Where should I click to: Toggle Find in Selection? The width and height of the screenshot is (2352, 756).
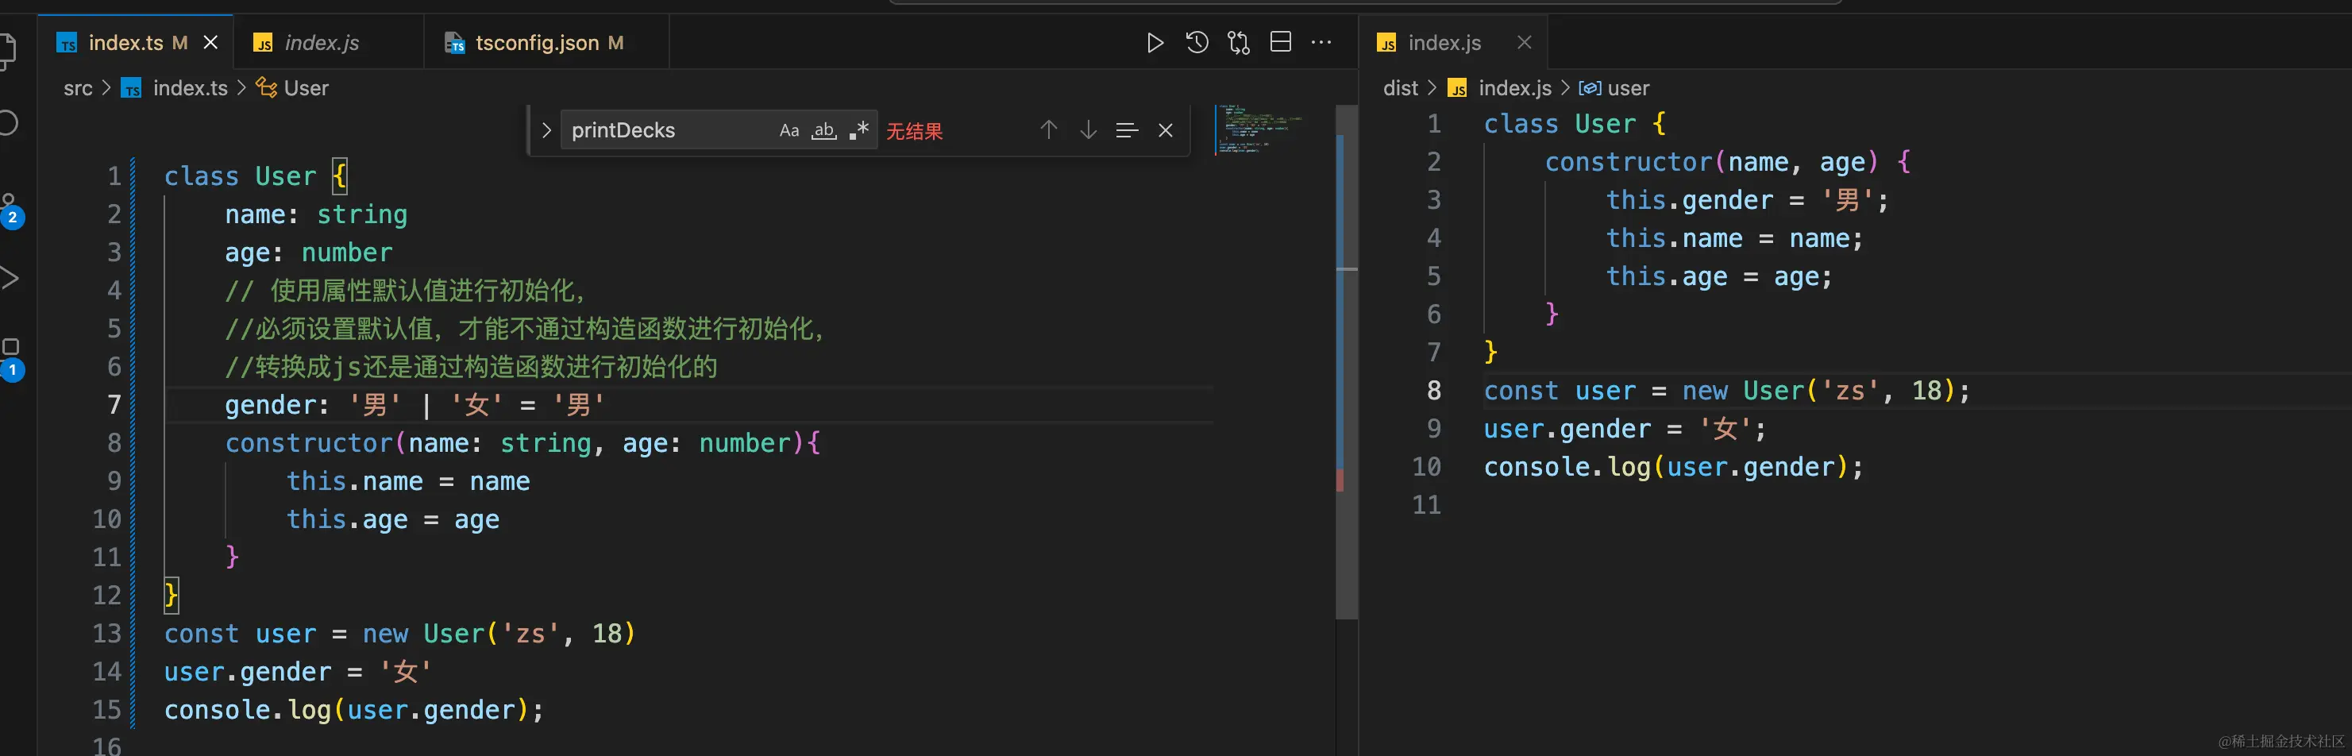pos(1127,130)
